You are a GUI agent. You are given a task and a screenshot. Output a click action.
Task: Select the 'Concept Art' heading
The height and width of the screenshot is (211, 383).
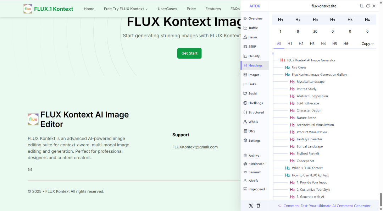[305, 161]
